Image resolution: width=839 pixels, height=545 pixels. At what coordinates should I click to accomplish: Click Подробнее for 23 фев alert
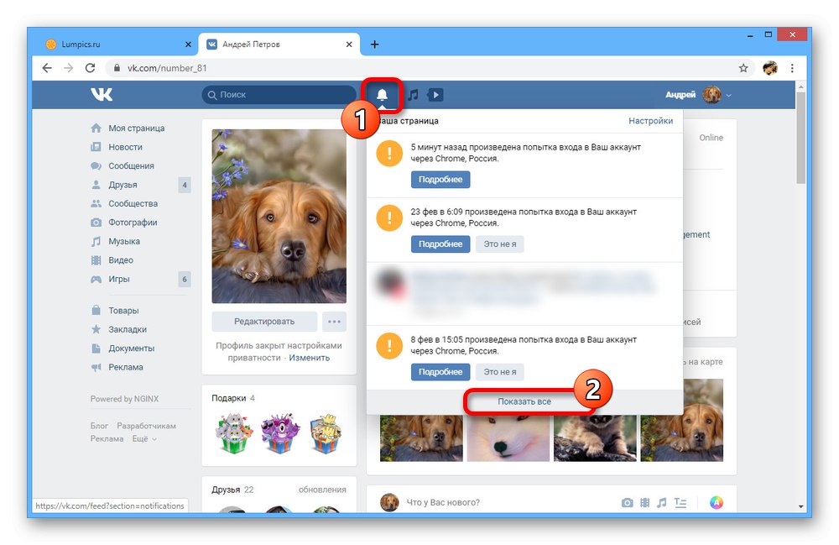440,244
